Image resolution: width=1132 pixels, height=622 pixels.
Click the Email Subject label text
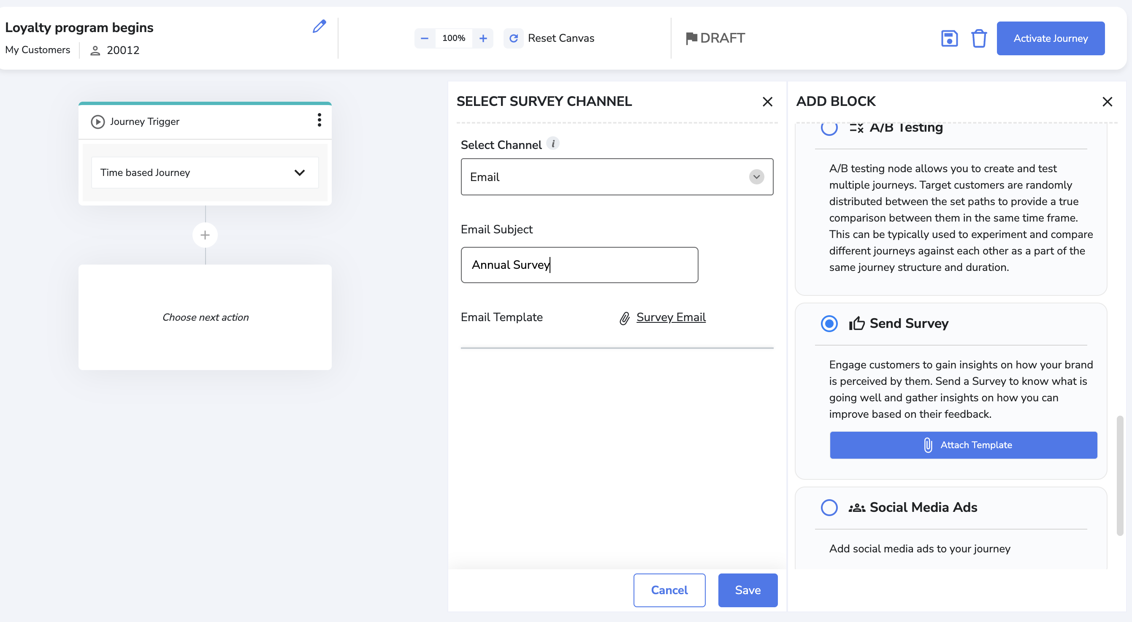click(496, 229)
